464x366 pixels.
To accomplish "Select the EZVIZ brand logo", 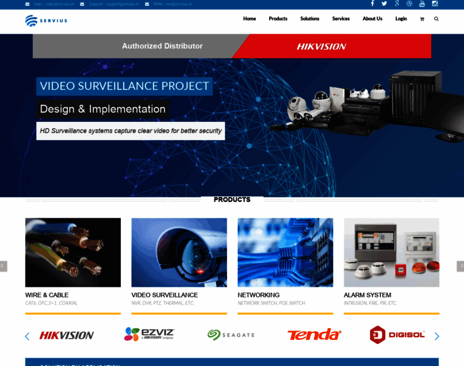I will pyautogui.click(x=149, y=334).
